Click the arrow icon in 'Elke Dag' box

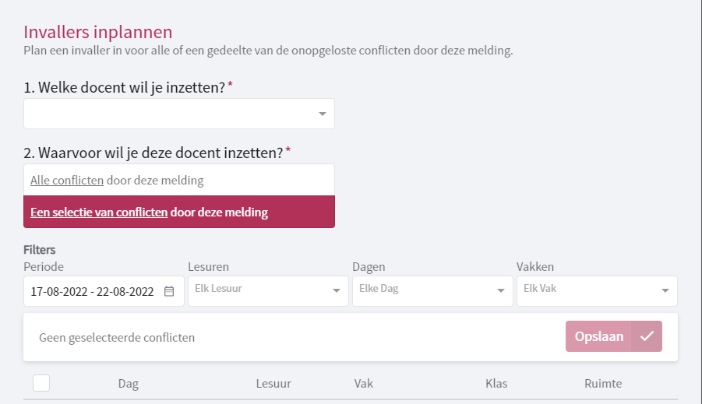click(501, 291)
